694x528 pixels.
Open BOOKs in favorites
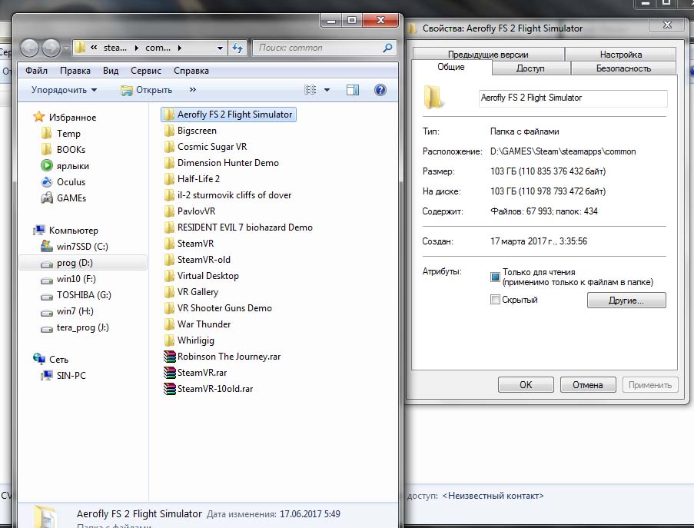(63, 150)
